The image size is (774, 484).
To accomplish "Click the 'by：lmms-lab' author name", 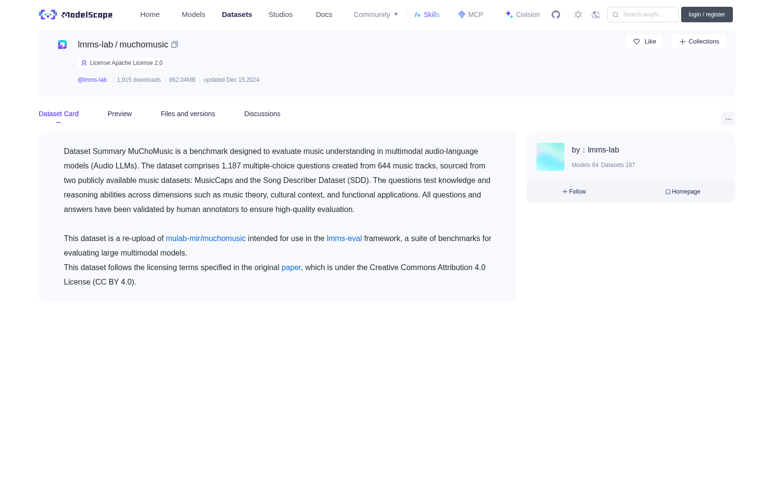I will pos(595,150).
